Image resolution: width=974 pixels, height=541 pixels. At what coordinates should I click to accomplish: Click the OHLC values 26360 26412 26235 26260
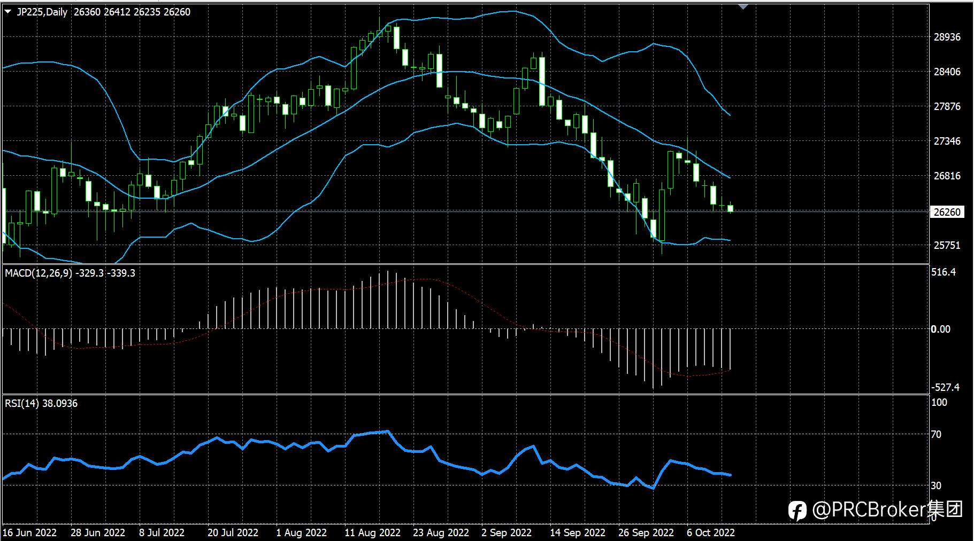(132, 12)
